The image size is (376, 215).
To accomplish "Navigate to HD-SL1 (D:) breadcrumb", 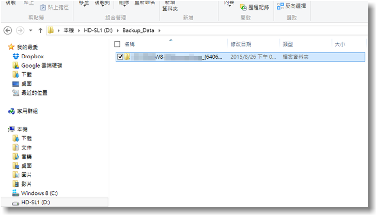I will [x=98, y=30].
